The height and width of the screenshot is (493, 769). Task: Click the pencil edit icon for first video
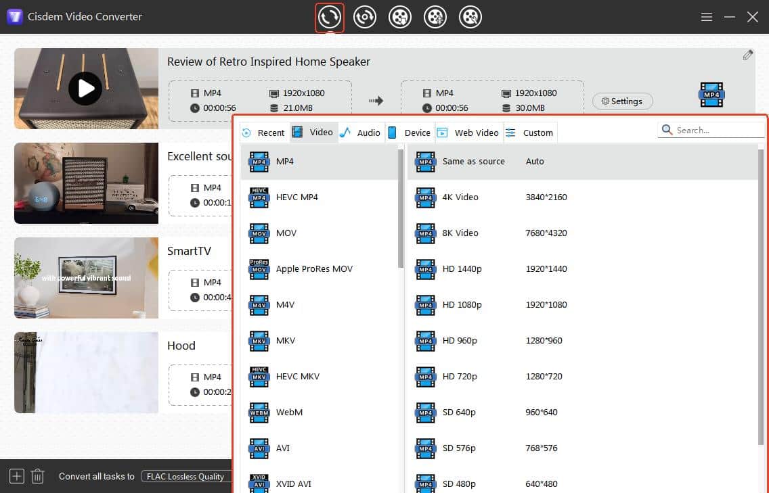(747, 55)
